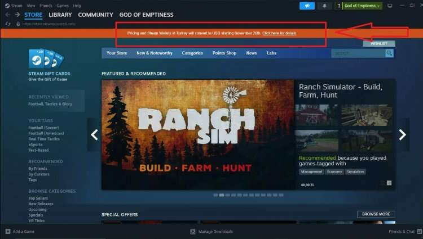This screenshot has width=423, height=239.
Task: Jump to the last carousel page dot
Action: (x=281, y=195)
